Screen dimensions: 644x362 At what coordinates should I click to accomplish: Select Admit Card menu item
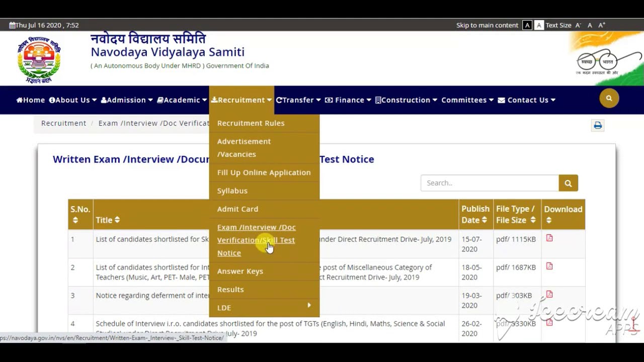pos(264,209)
